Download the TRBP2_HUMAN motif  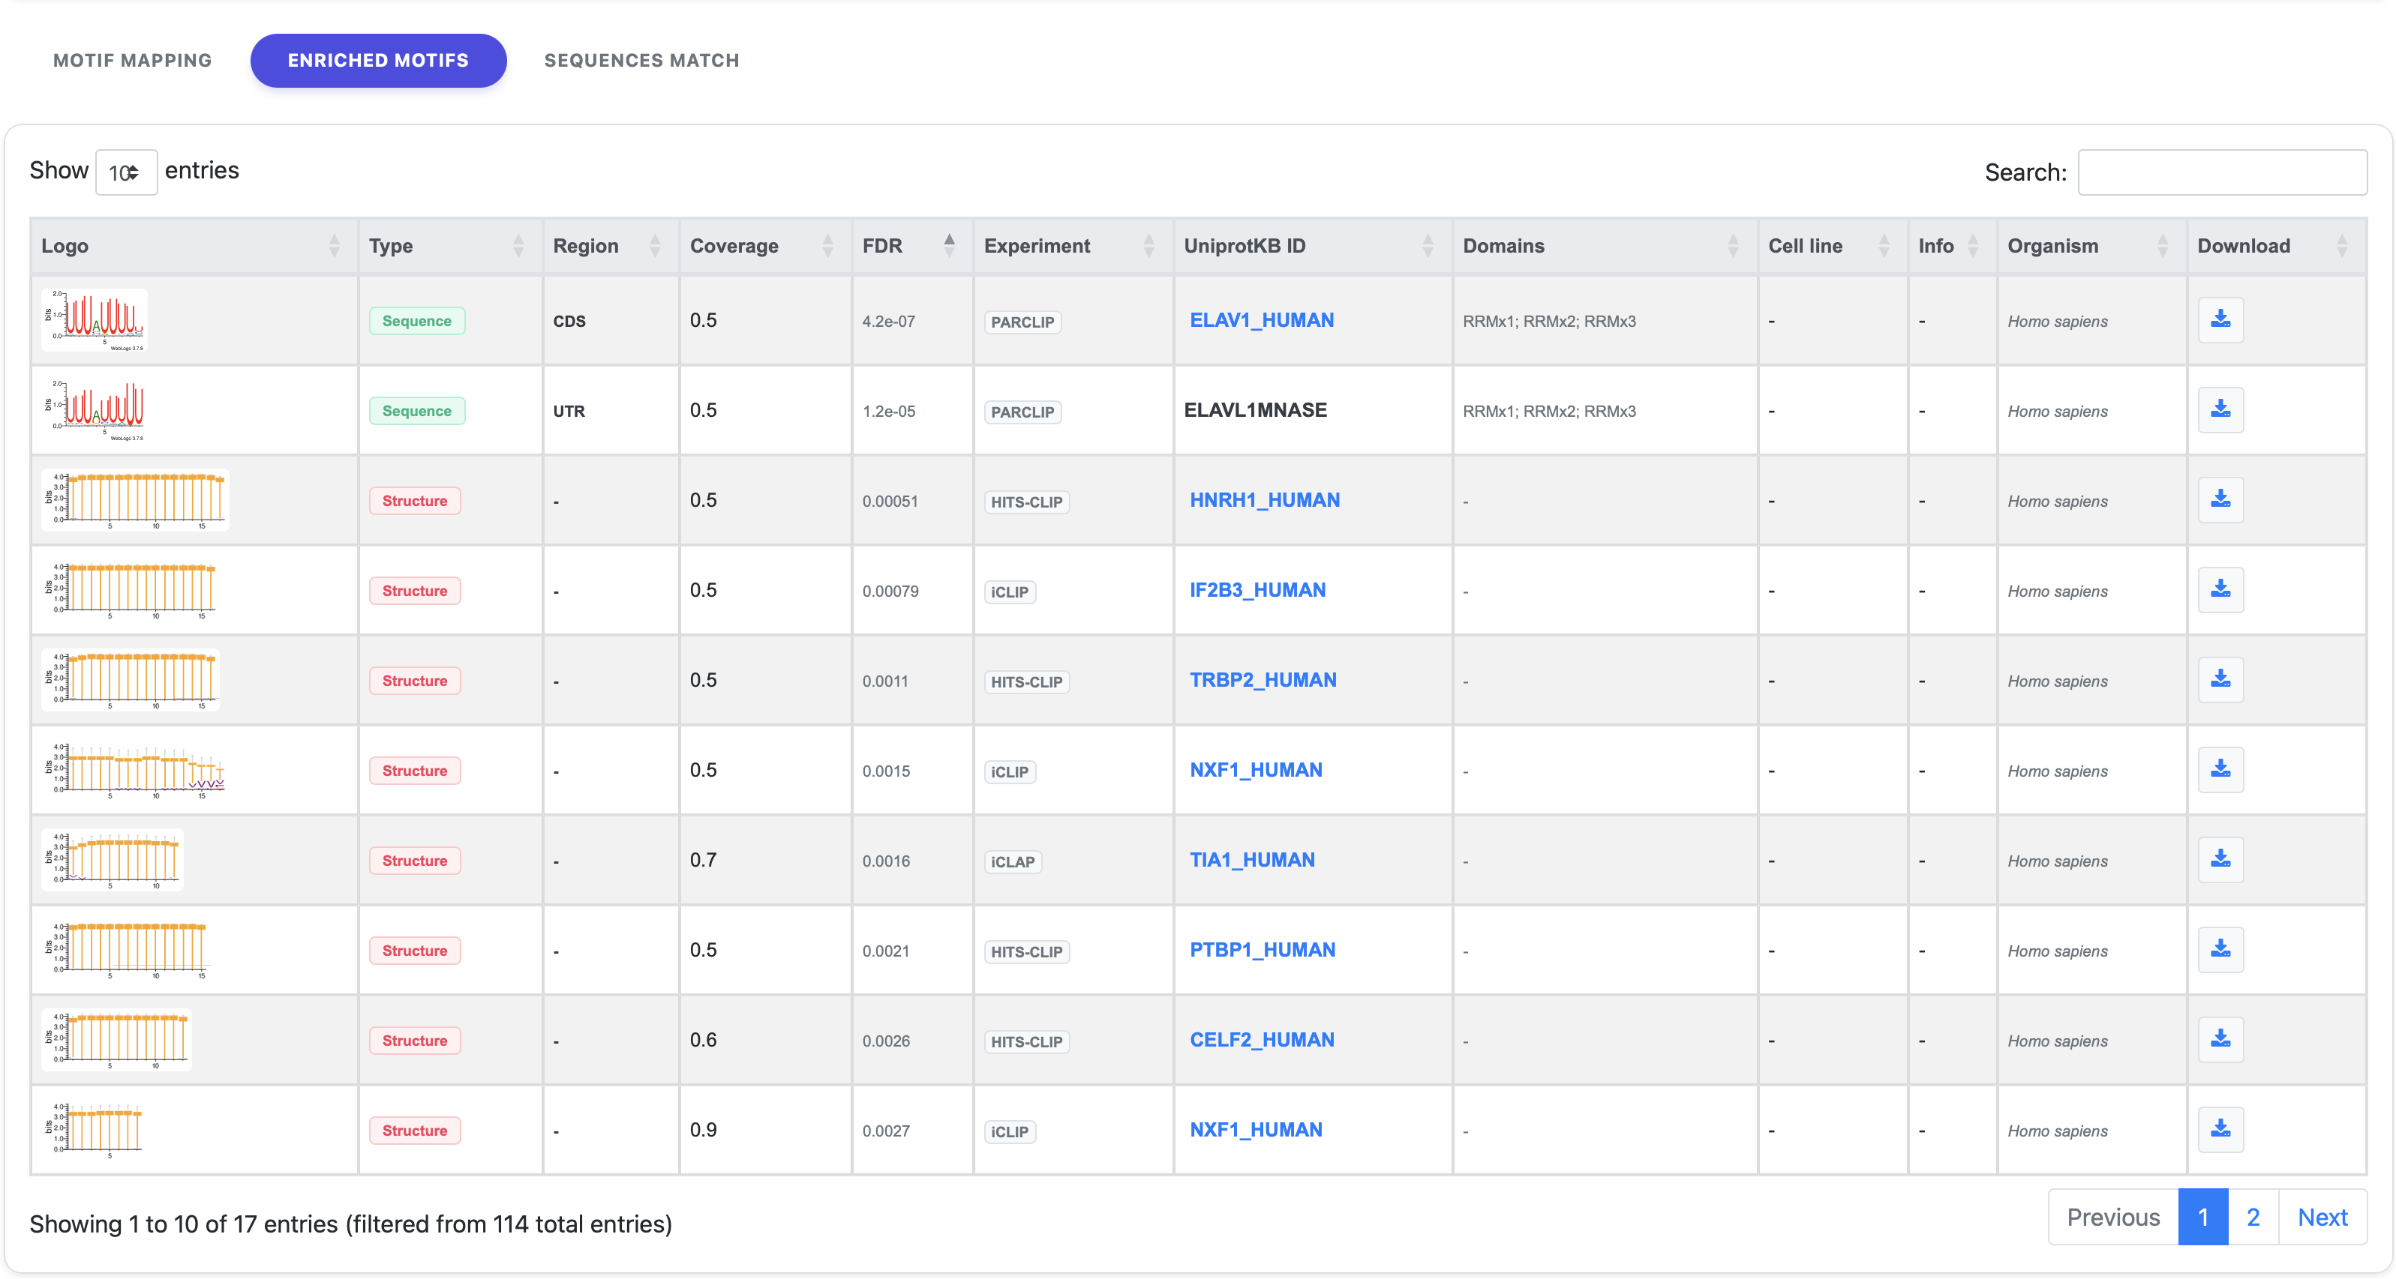(2220, 681)
